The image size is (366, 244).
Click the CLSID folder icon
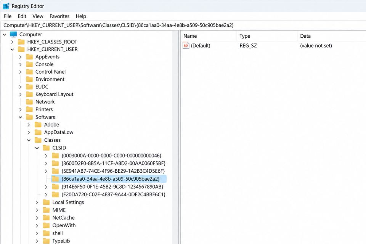pyautogui.click(x=46, y=148)
